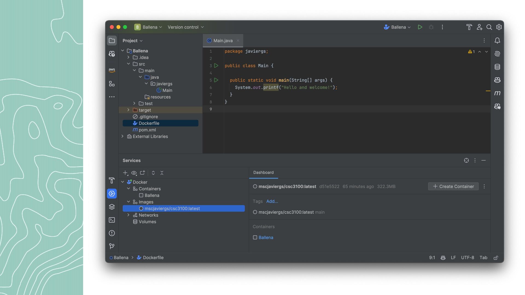Open the Problems tool window icon
This screenshot has height=295, width=525.
coord(112,233)
